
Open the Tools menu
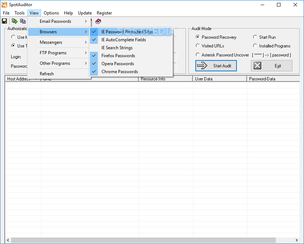19,13
